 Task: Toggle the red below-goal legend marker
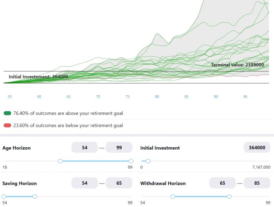click(7, 125)
